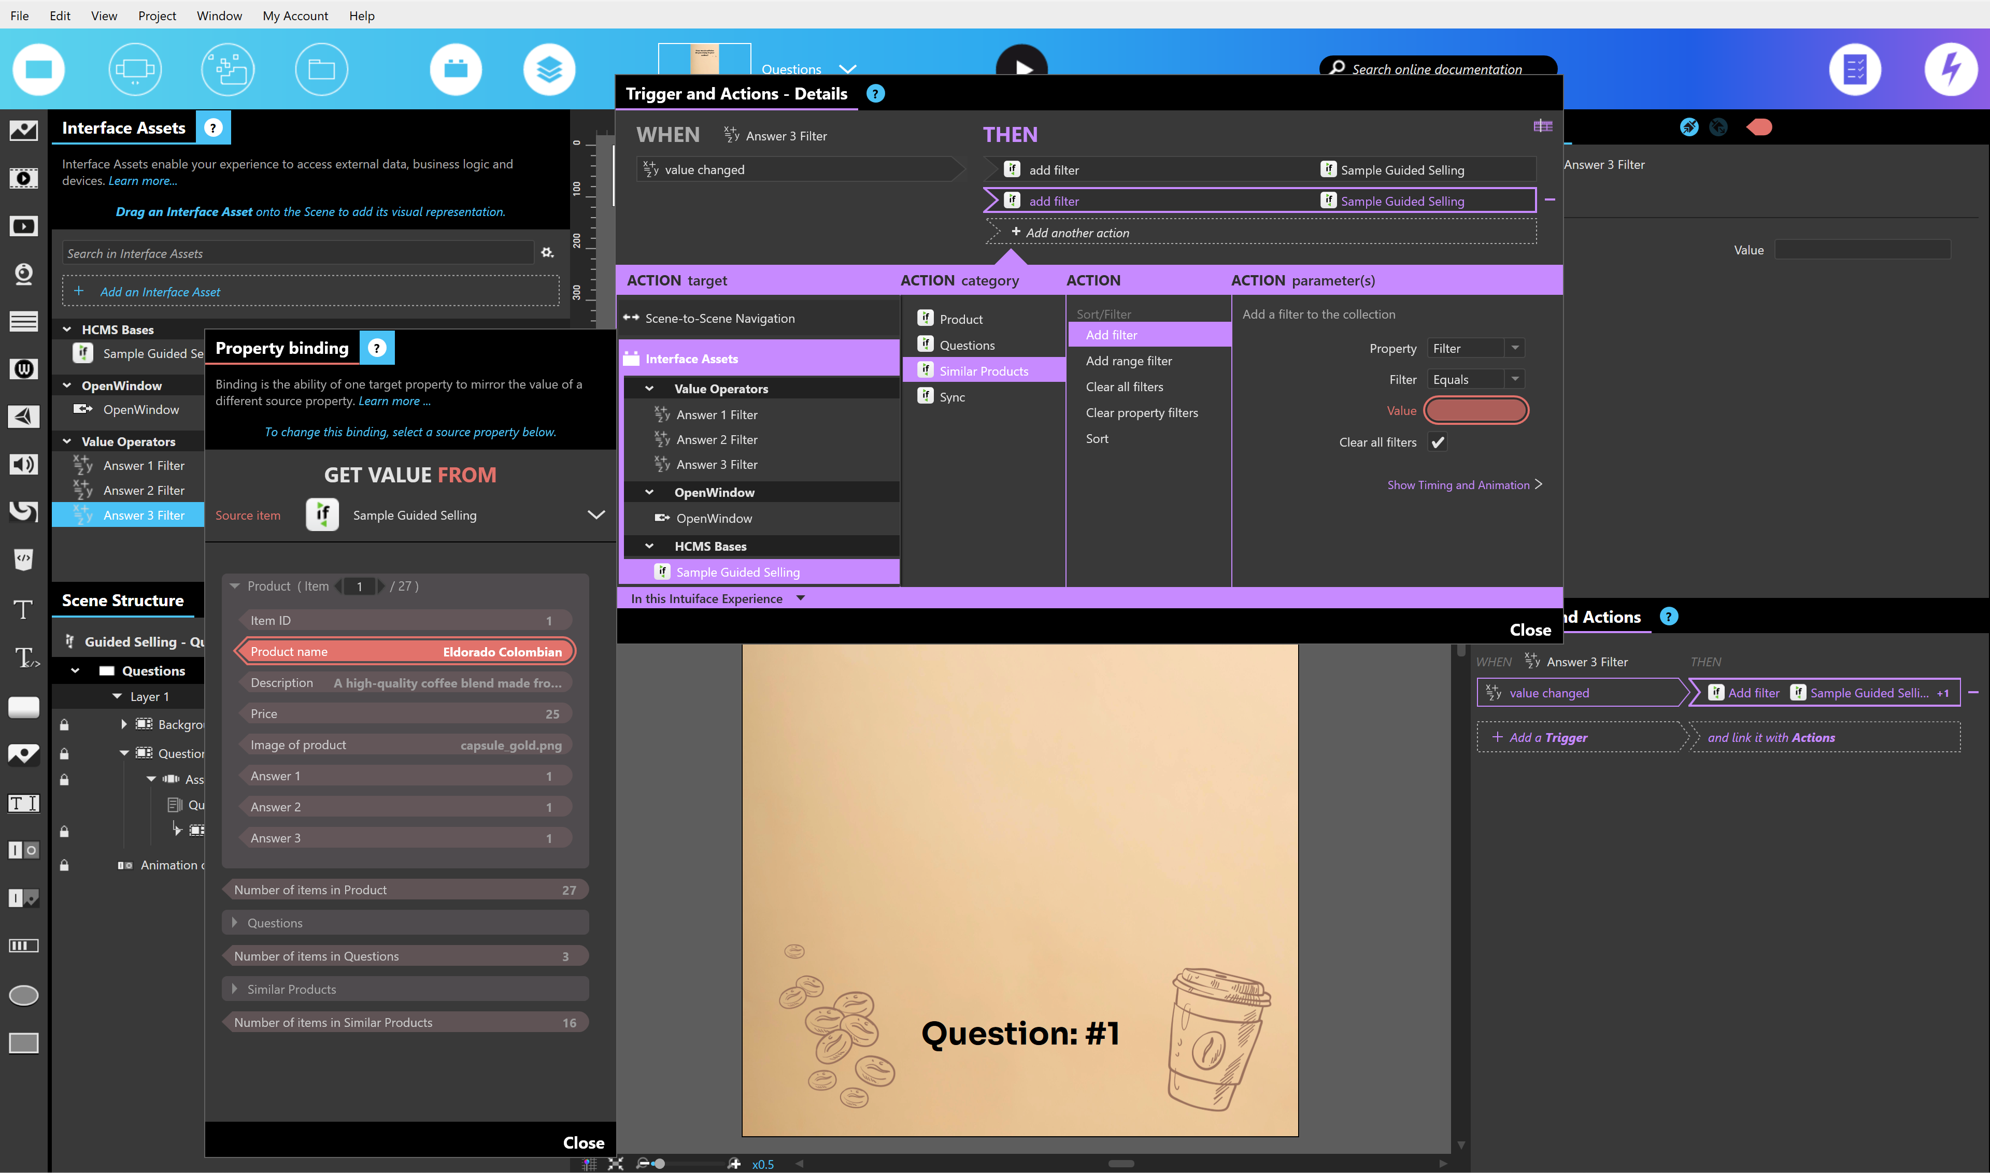Click the lightning bolt triggers icon

tap(1951, 69)
